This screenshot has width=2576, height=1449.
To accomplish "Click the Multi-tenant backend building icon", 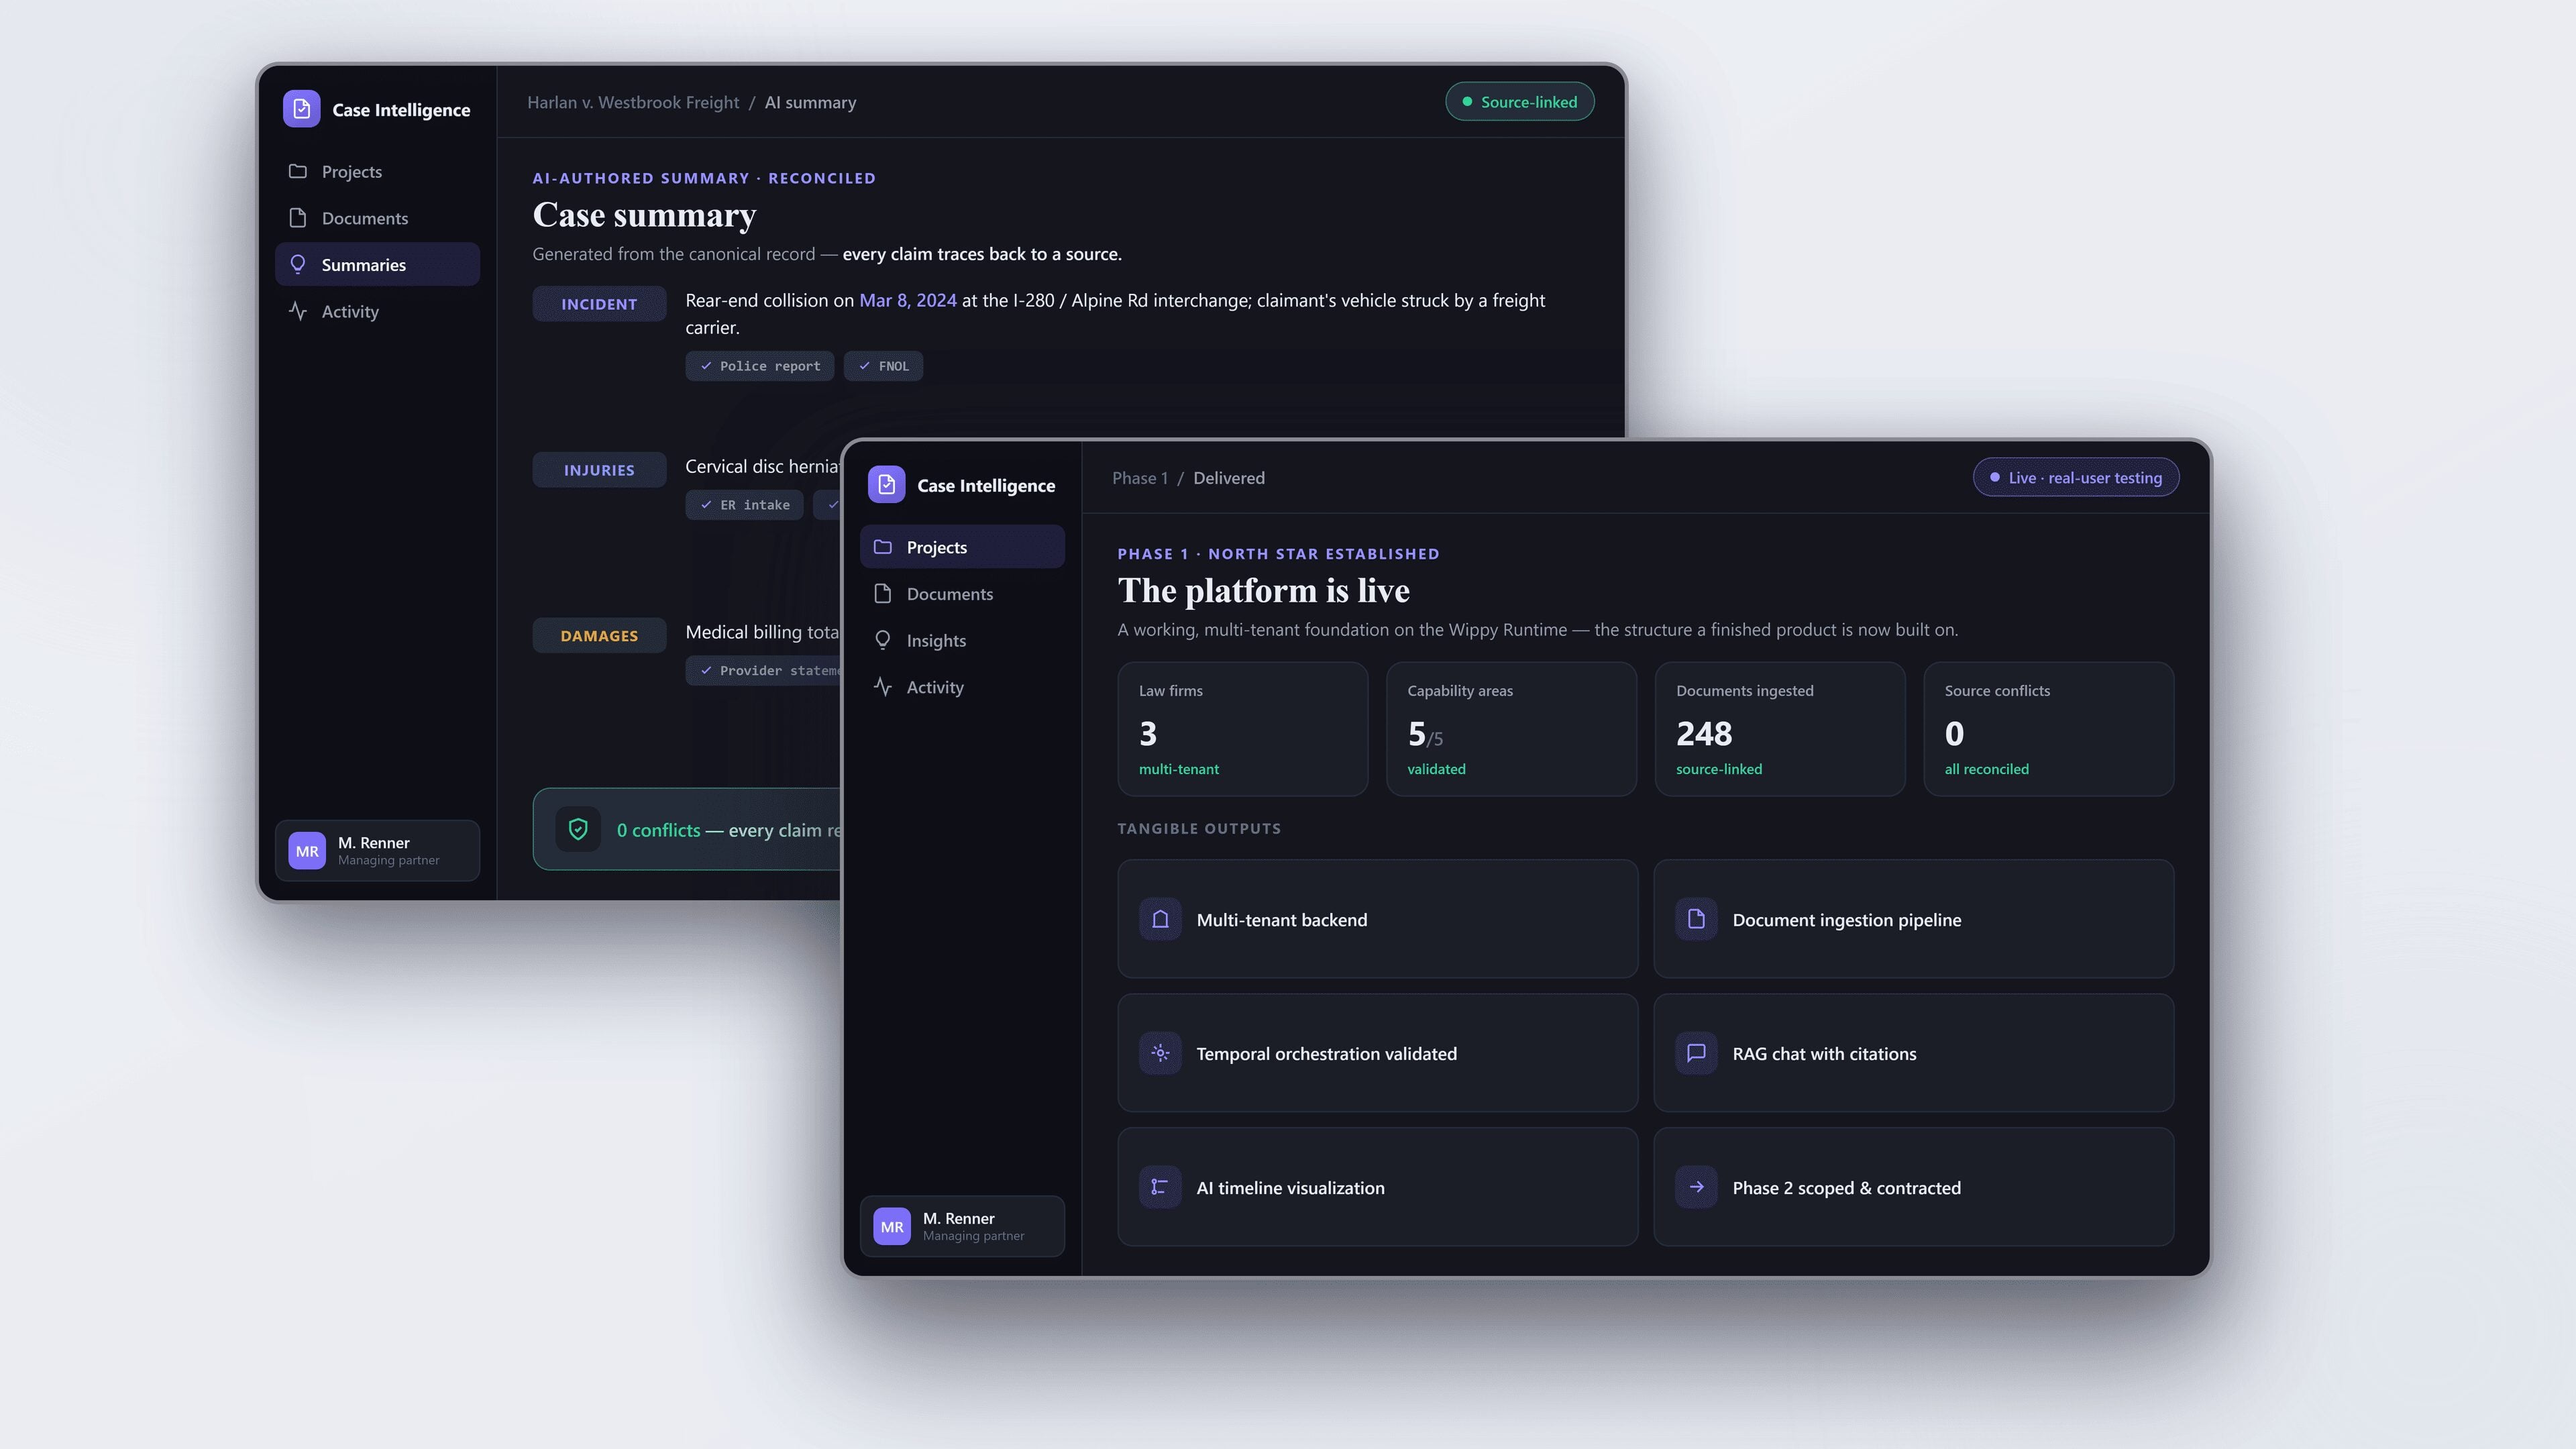I will pyautogui.click(x=1160, y=919).
